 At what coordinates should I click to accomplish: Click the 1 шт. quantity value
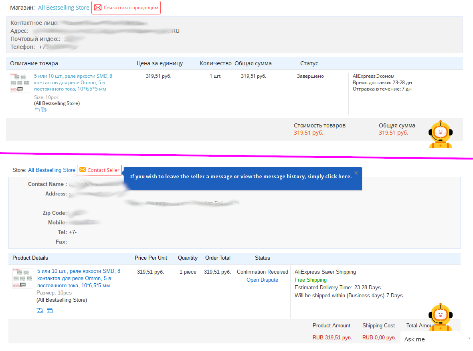point(215,76)
